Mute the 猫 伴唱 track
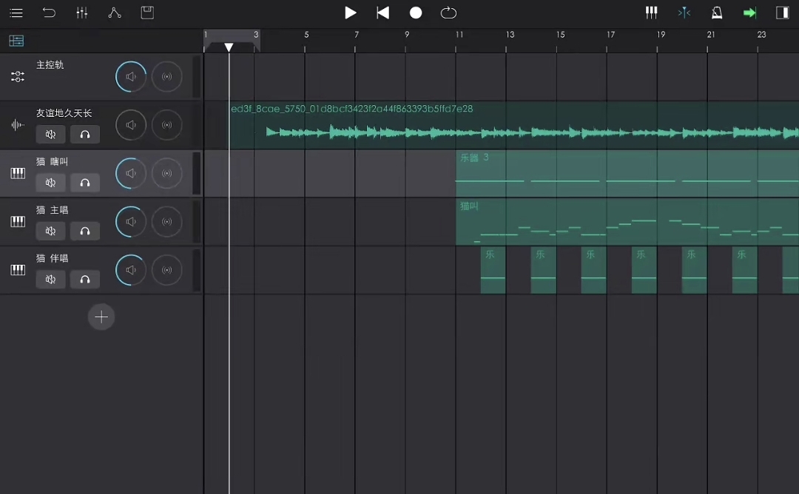The width and height of the screenshot is (799, 494). (50, 280)
